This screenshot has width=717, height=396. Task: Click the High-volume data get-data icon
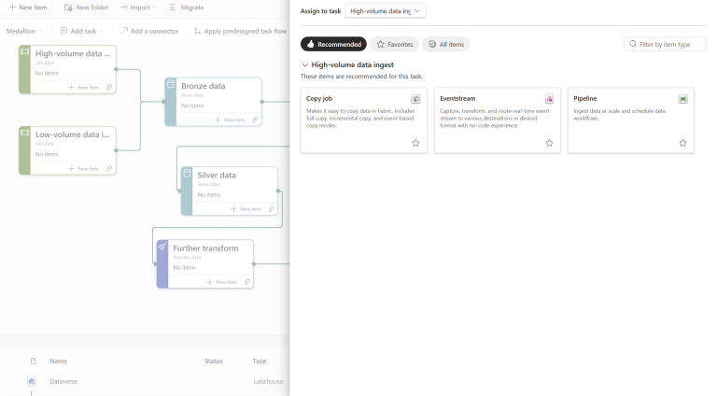point(24,51)
